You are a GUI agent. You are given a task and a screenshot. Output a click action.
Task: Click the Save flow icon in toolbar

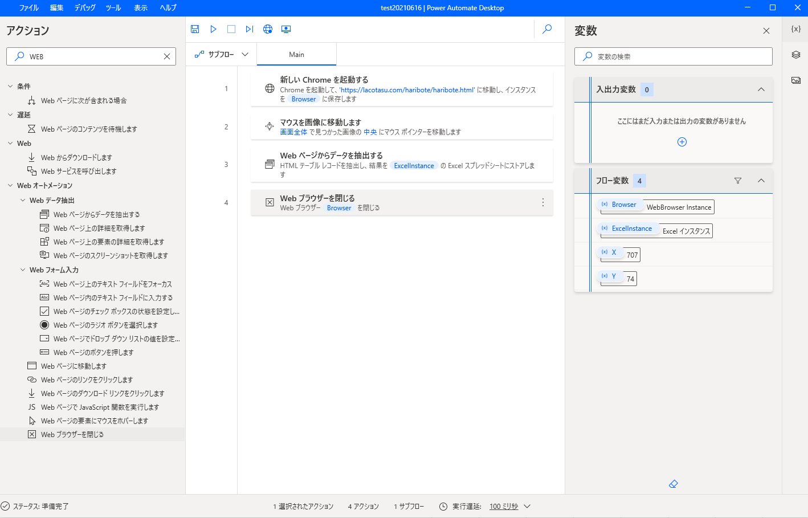195,29
